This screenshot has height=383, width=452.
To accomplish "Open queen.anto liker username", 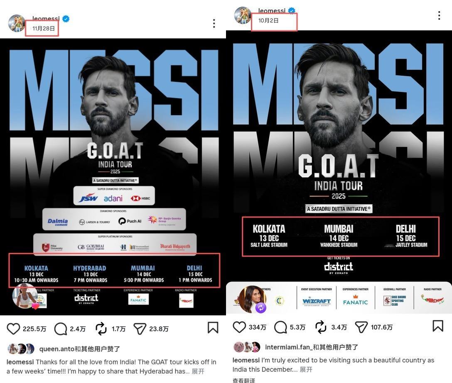I will click(x=57, y=349).
